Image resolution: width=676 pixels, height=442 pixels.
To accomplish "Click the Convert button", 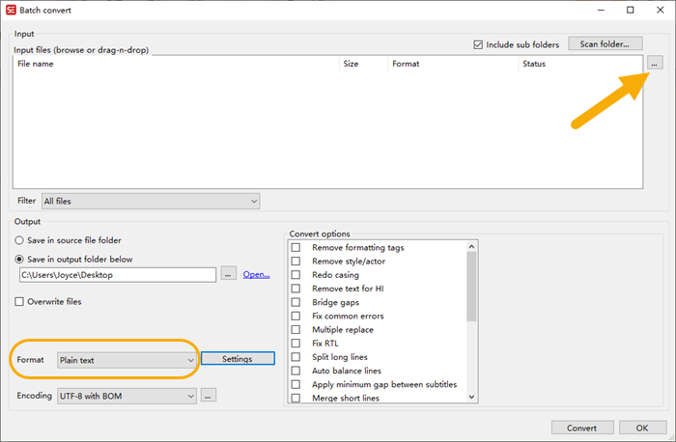I will (581, 428).
